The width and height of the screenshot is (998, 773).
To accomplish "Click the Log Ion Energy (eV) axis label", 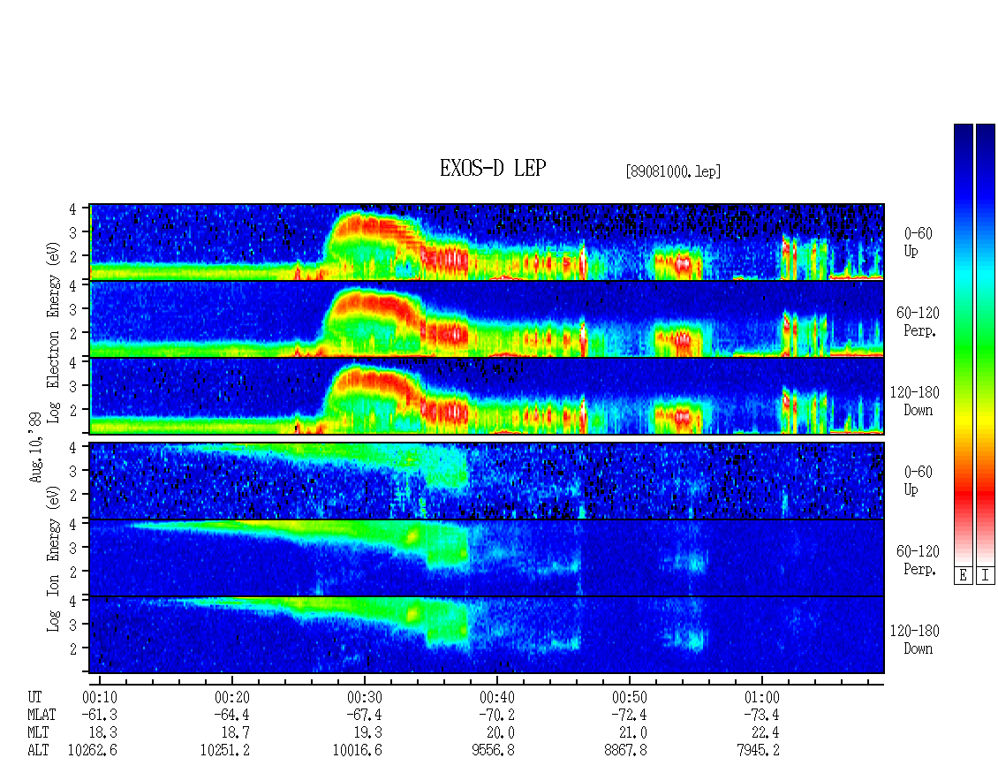I will pyautogui.click(x=54, y=558).
